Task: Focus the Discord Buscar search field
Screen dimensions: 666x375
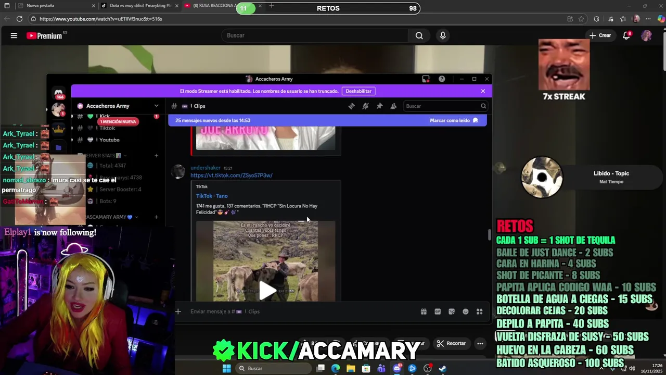Action: (x=445, y=106)
